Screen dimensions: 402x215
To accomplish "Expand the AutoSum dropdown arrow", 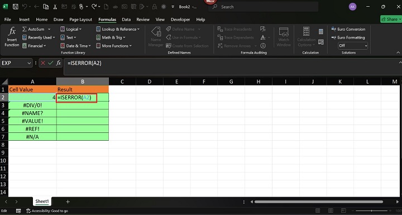I will (x=49, y=29).
